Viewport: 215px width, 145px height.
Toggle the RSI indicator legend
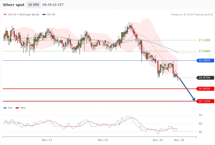8,108
